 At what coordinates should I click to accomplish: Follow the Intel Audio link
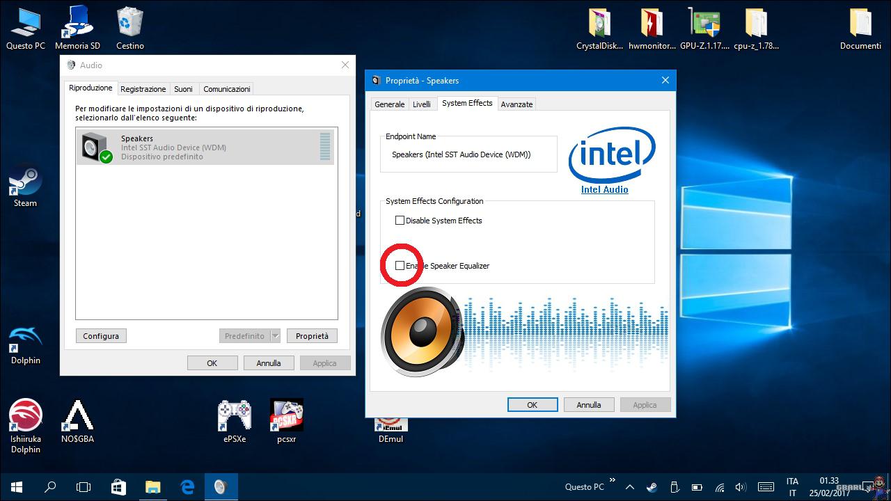(605, 189)
